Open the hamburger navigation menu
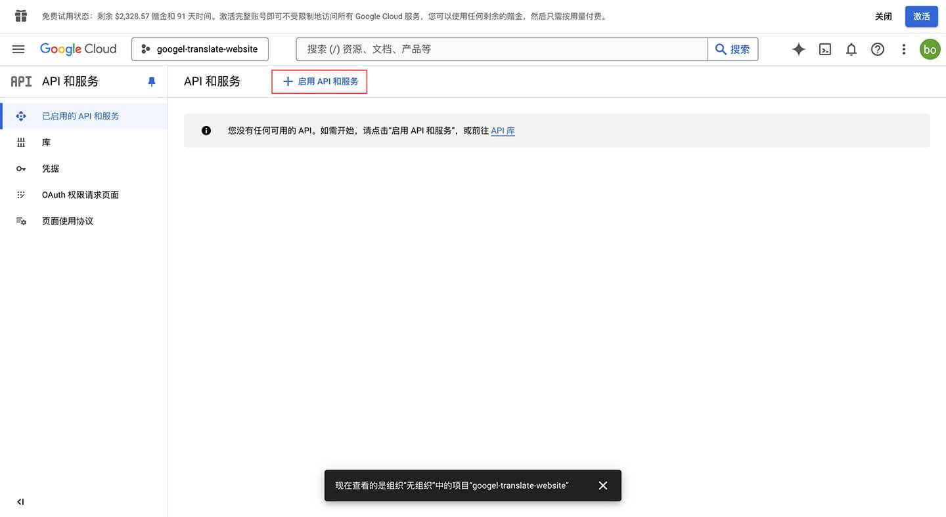 pyautogui.click(x=18, y=49)
